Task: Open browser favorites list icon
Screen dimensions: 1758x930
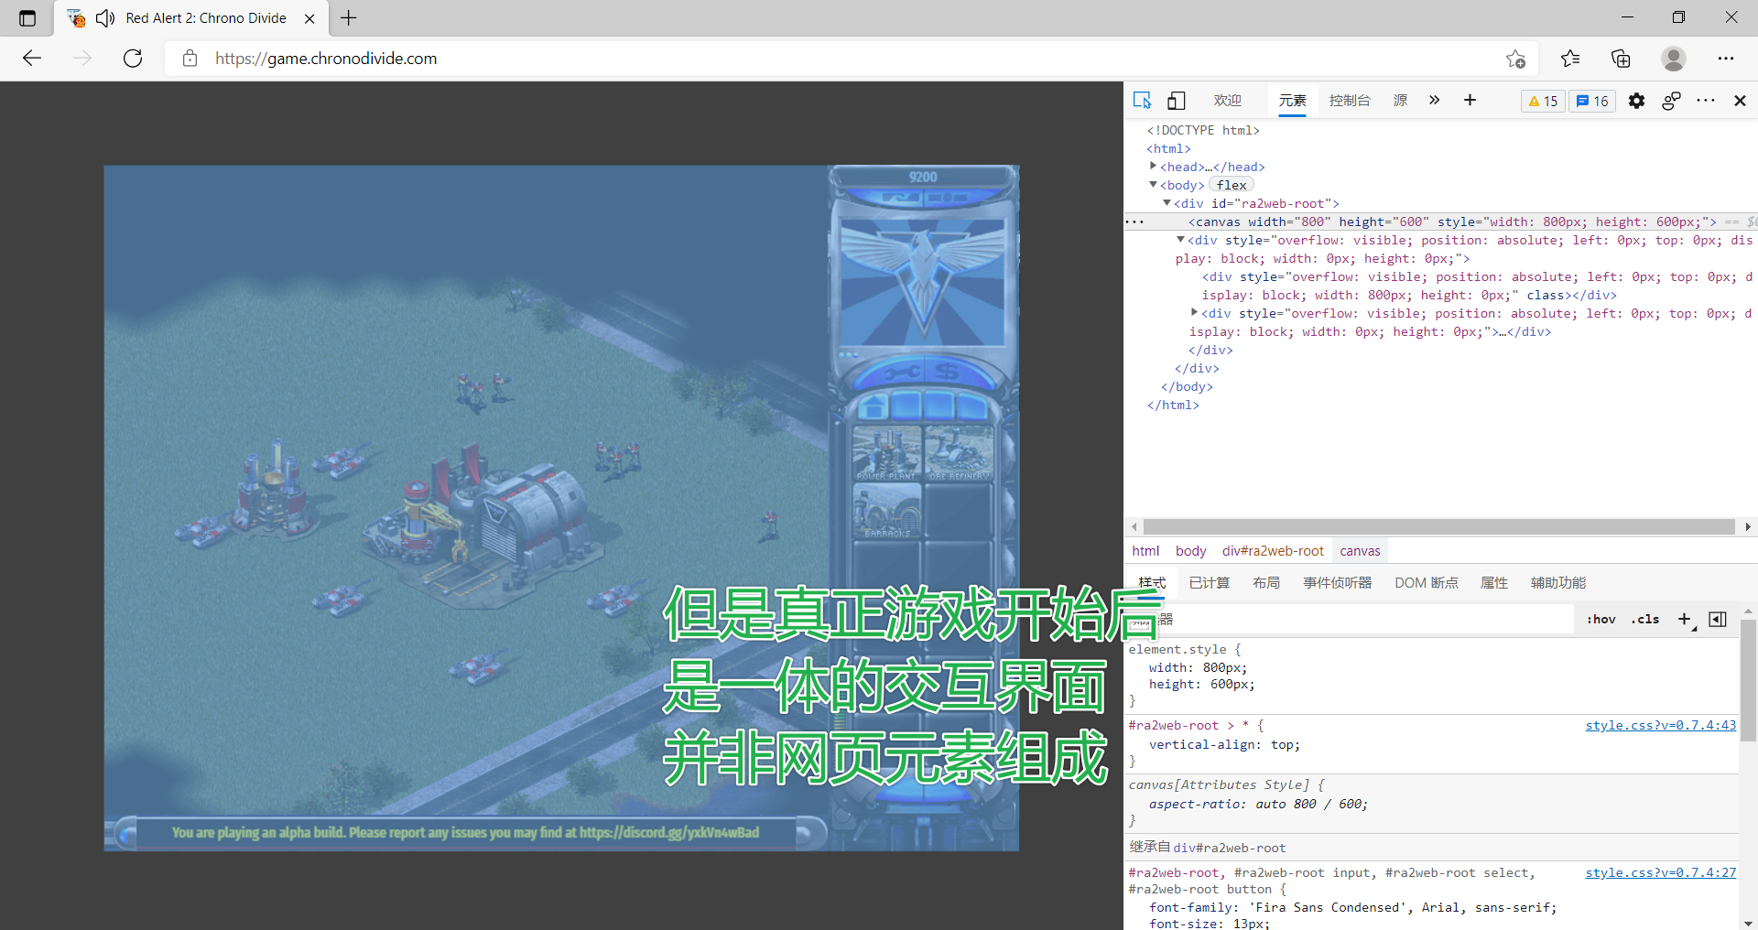Action: [1570, 59]
